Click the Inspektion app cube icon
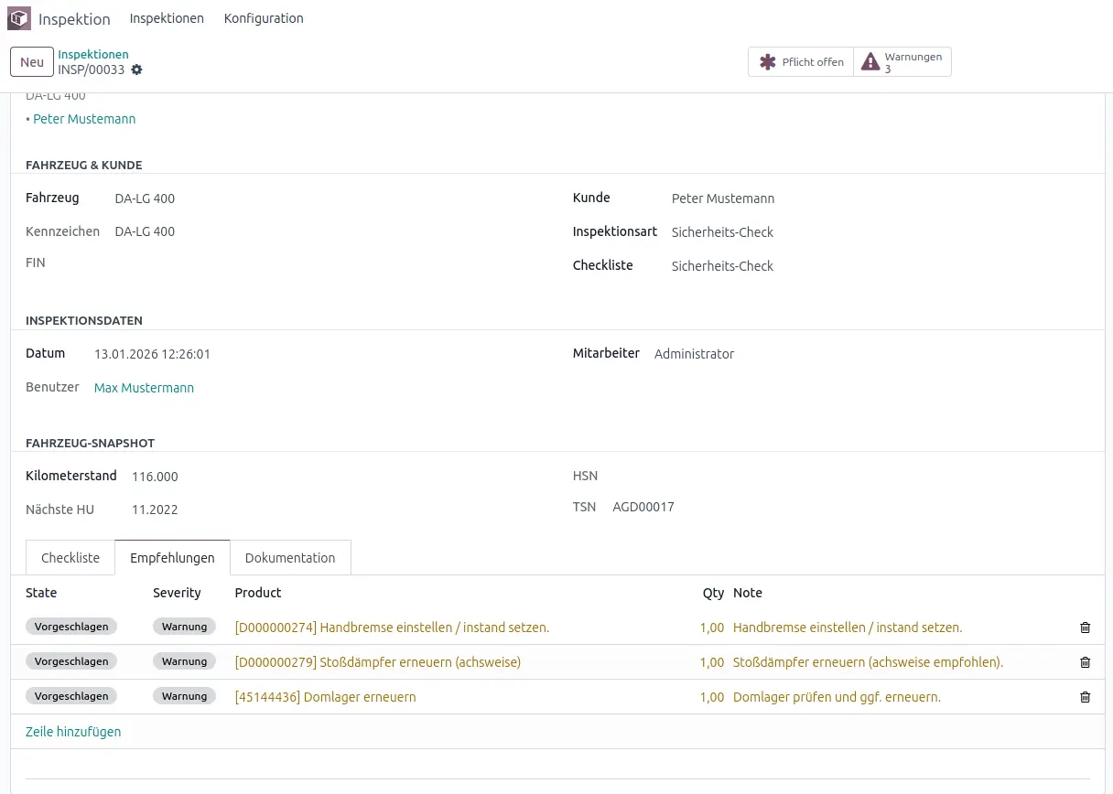Image resolution: width=1113 pixels, height=794 pixels. click(x=19, y=18)
